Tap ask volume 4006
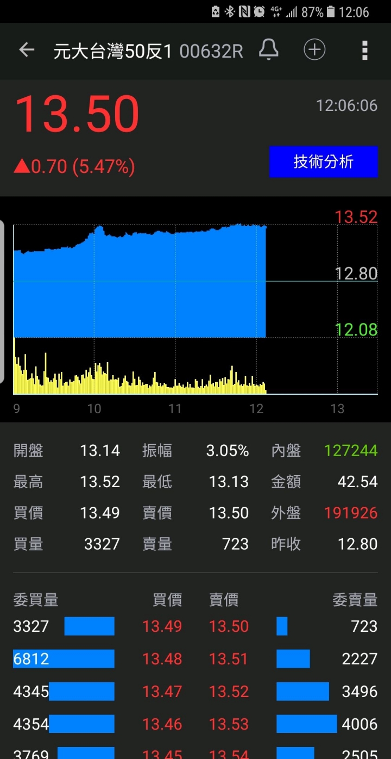 coord(360,724)
